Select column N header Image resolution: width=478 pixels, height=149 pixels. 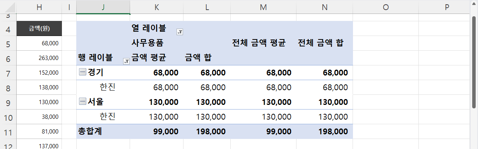pos(324,7)
